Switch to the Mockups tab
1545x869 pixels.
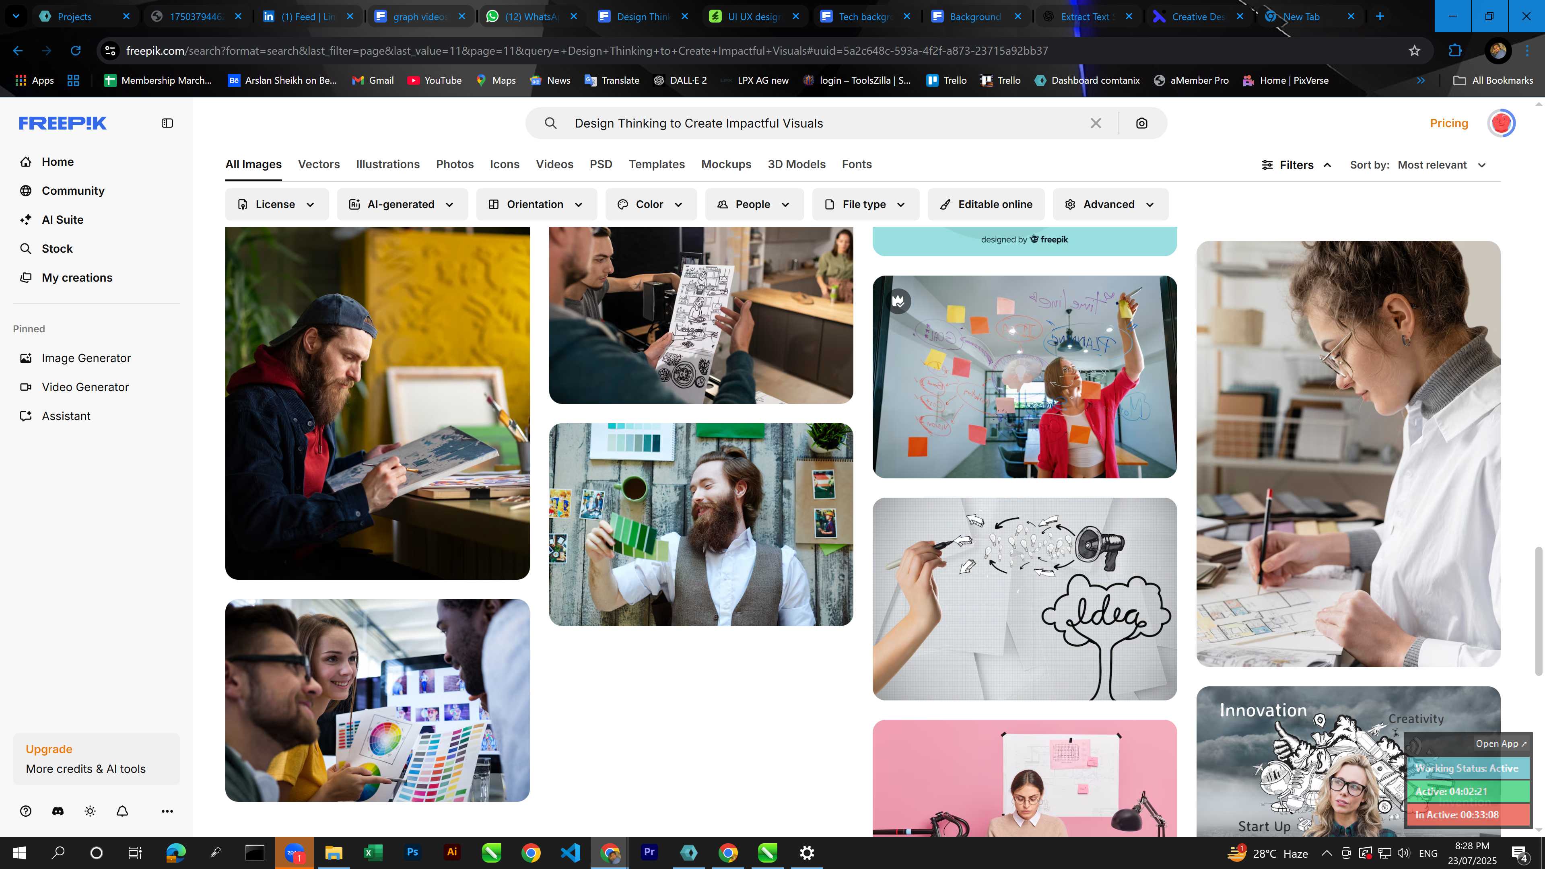click(x=726, y=164)
